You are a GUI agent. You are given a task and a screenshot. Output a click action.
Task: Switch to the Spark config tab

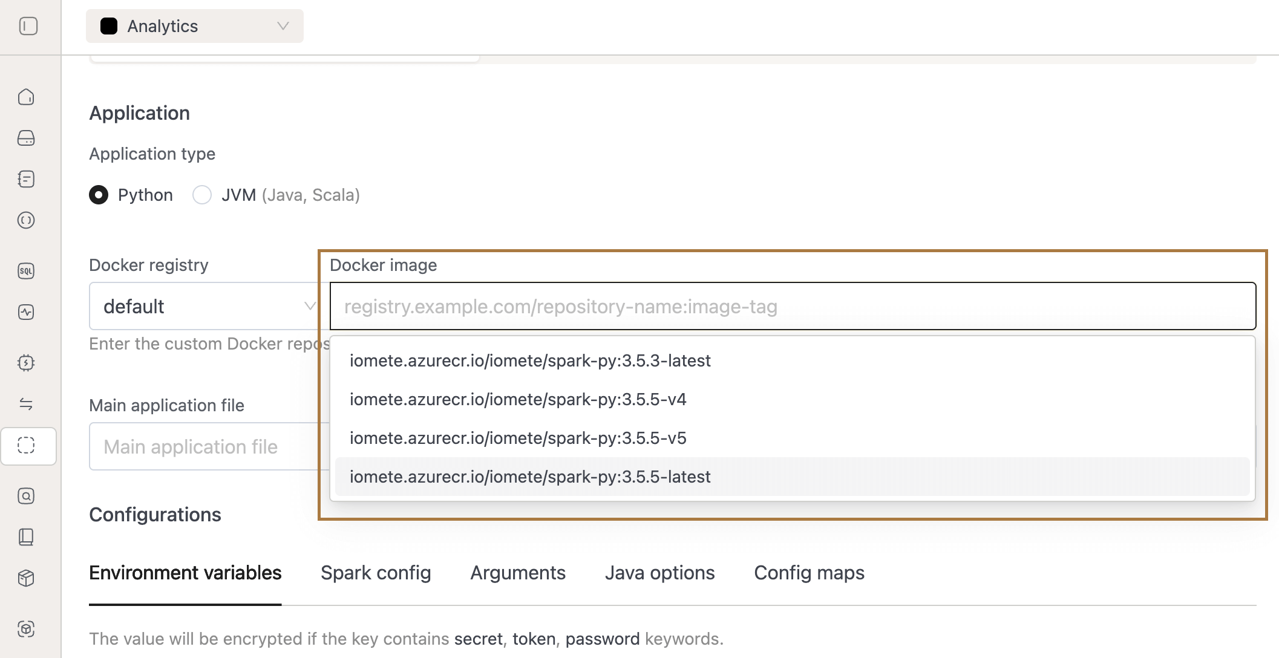point(375,572)
